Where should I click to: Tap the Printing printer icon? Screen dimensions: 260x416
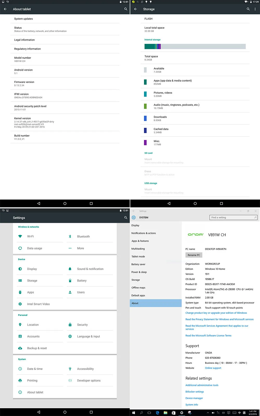click(20, 381)
